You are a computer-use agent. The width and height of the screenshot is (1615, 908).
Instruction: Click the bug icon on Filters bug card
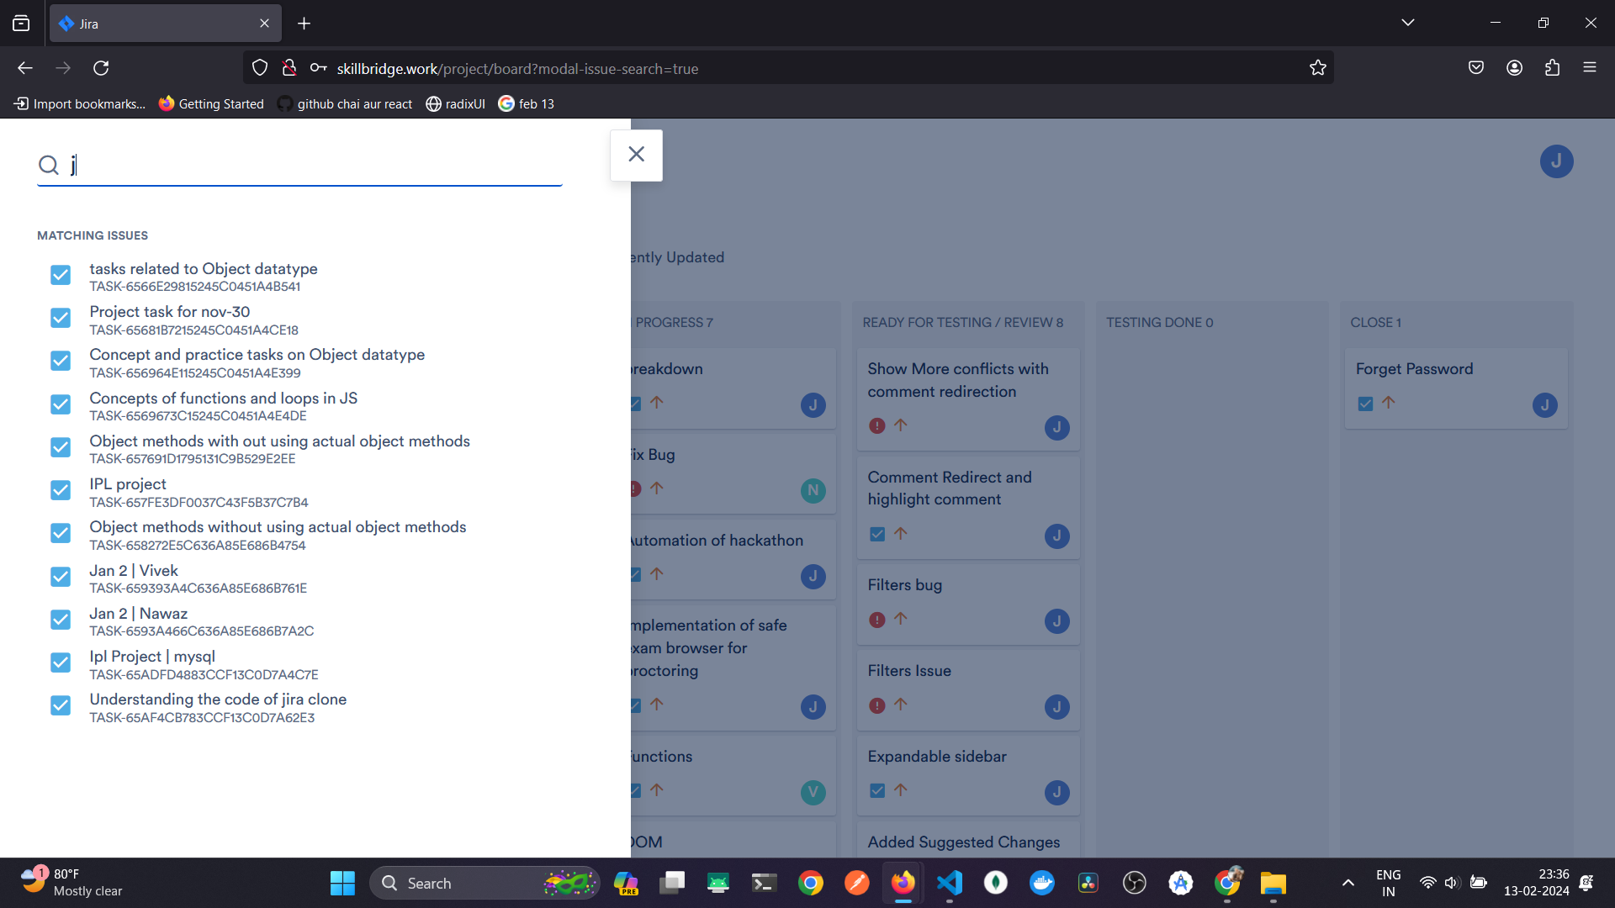(x=876, y=620)
